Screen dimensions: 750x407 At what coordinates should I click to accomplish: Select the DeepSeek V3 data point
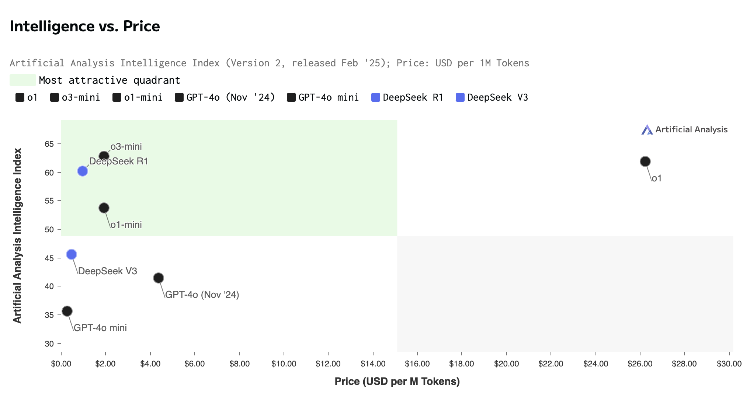(x=72, y=254)
